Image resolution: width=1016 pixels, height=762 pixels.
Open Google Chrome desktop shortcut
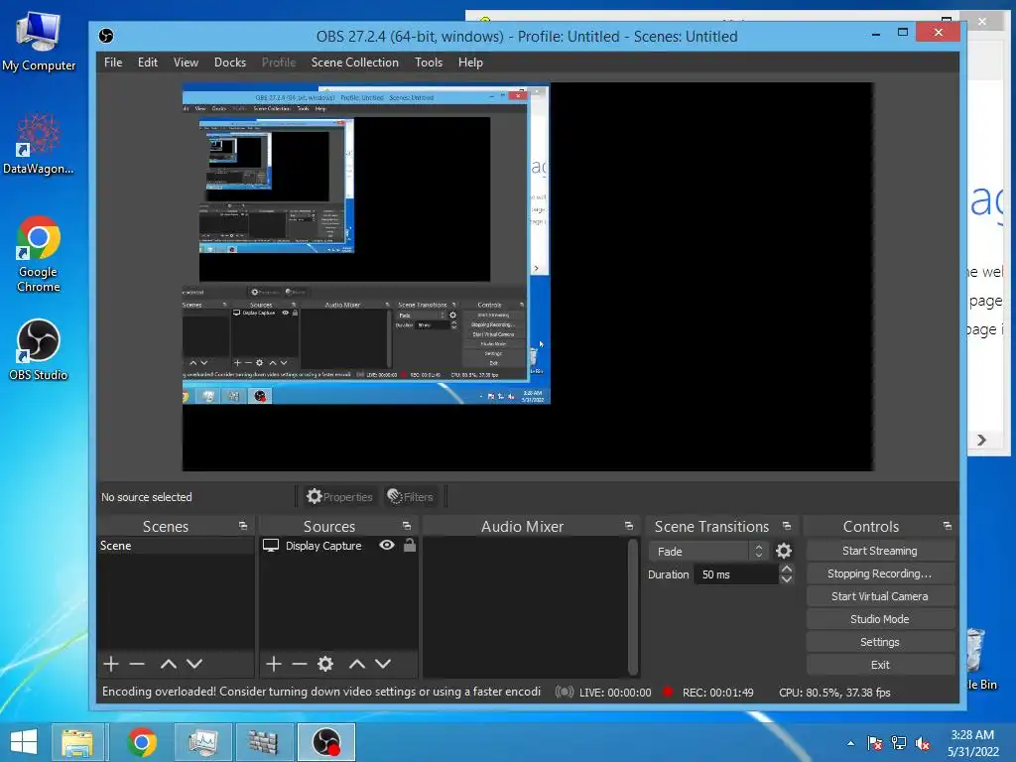pyautogui.click(x=39, y=254)
